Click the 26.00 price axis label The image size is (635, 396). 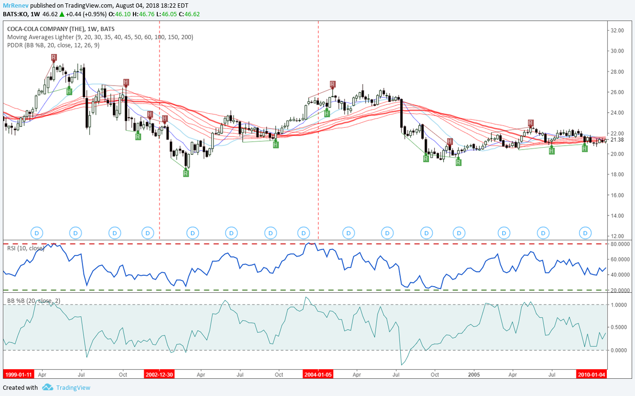click(617, 92)
